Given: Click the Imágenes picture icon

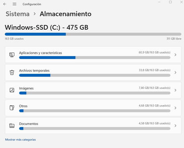Looking at the screenshot, I should click(x=12, y=90).
